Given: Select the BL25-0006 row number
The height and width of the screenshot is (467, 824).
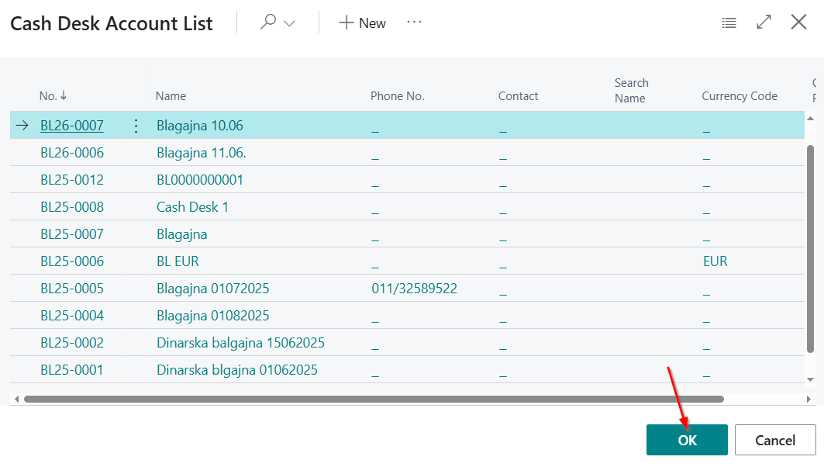Looking at the screenshot, I should [72, 261].
